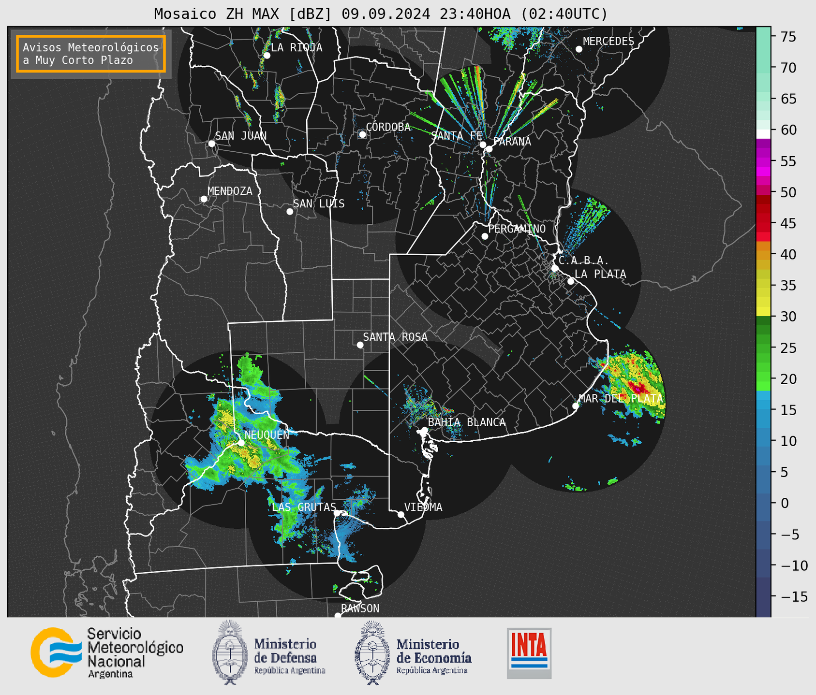The height and width of the screenshot is (695, 816).
Task: Click the Ministerio de Economía text
Action: tap(433, 655)
